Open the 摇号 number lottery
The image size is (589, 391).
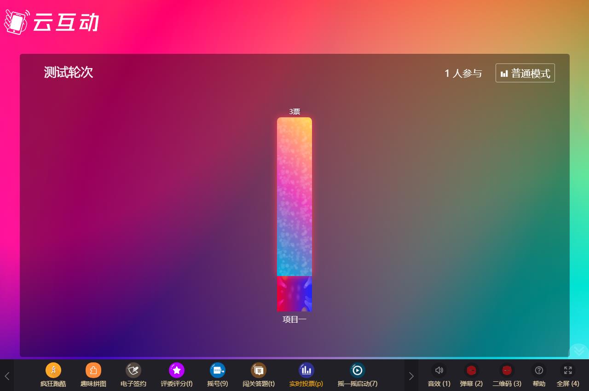217,370
